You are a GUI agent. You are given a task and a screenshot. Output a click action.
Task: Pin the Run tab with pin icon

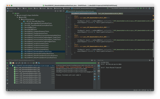(x=7, y=83)
